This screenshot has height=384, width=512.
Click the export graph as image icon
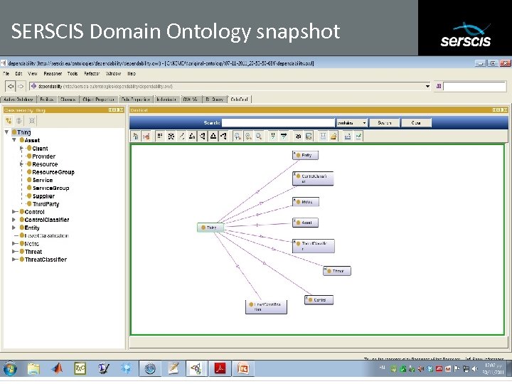tap(309, 137)
